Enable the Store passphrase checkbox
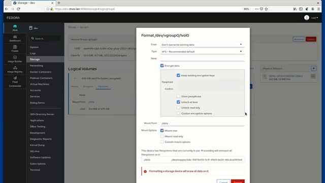The image size is (325, 183). coord(178,96)
